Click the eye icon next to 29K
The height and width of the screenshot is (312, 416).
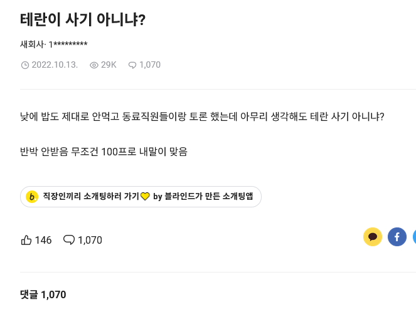click(94, 65)
